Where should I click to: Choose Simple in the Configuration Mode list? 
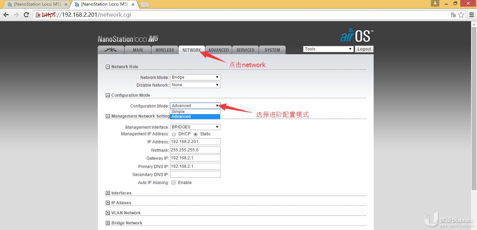(x=195, y=112)
